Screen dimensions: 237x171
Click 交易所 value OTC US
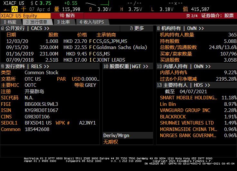(33, 79)
